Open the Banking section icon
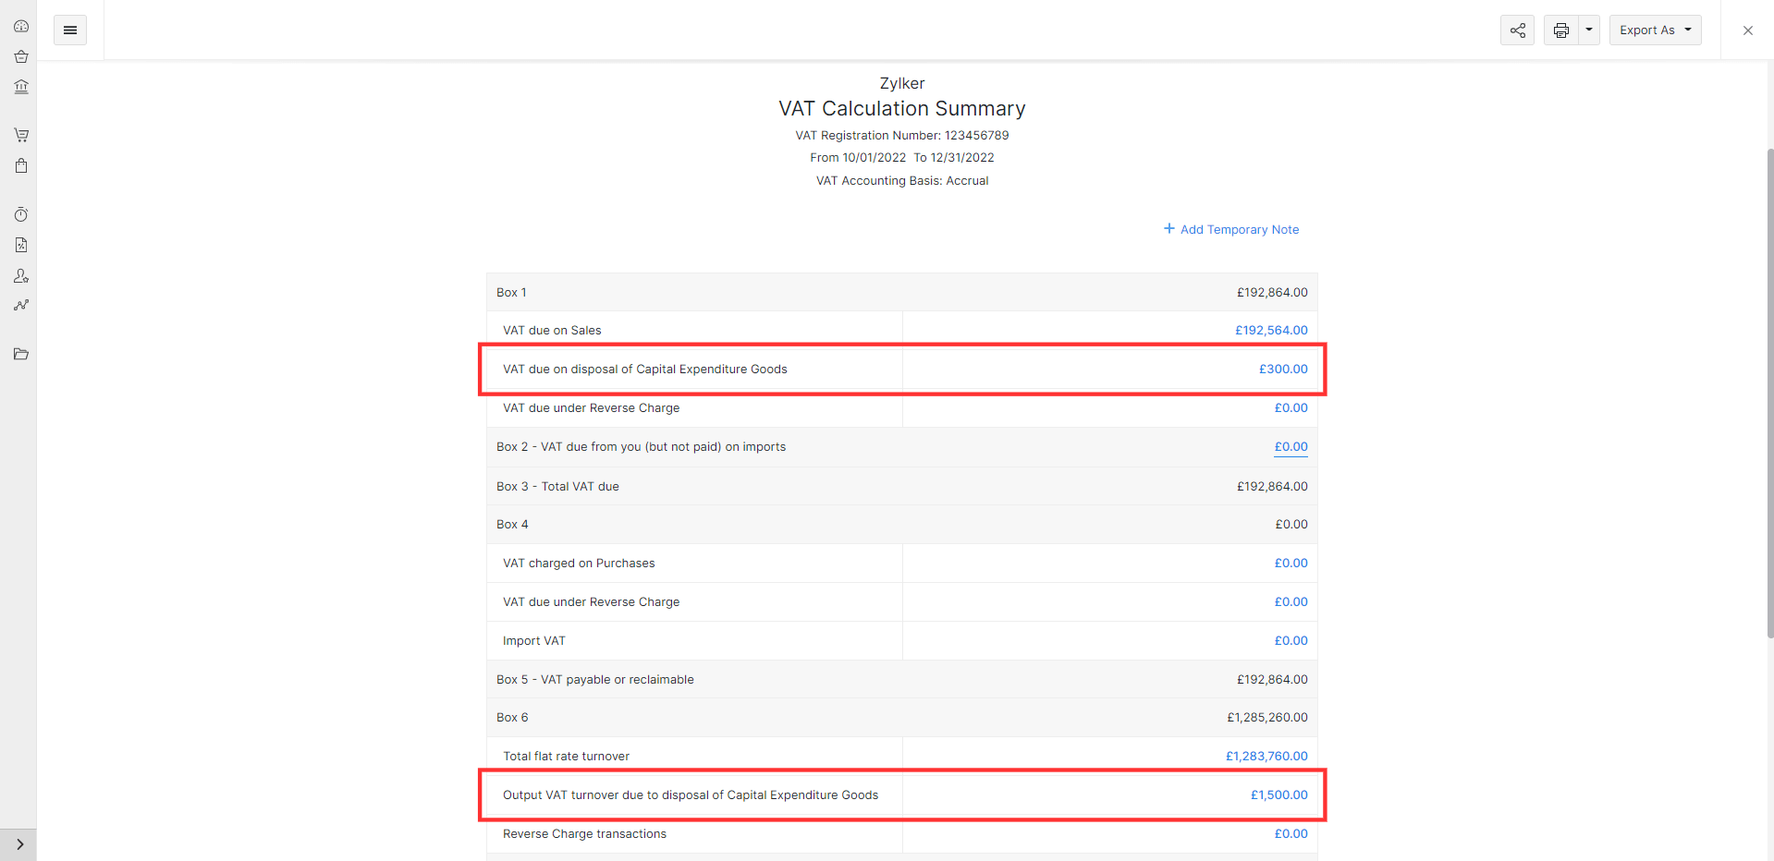 click(21, 86)
